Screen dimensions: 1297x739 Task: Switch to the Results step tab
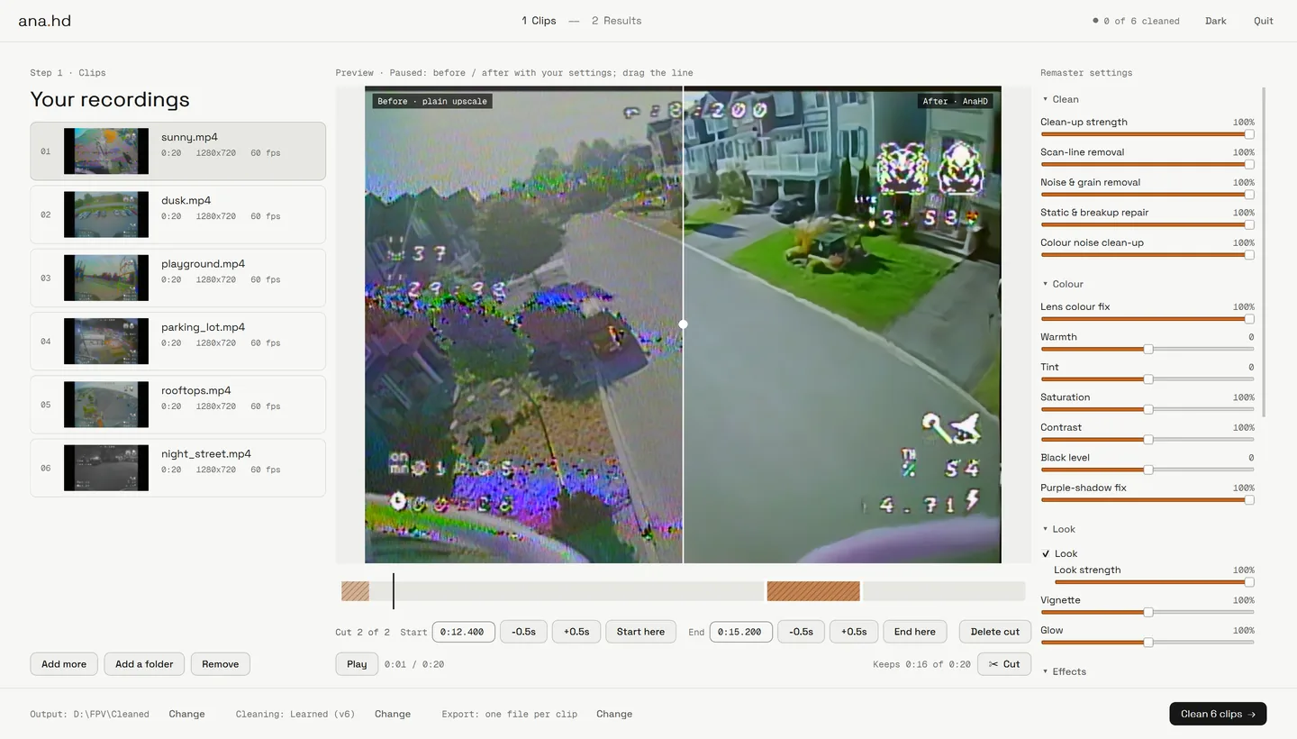[x=617, y=21]
